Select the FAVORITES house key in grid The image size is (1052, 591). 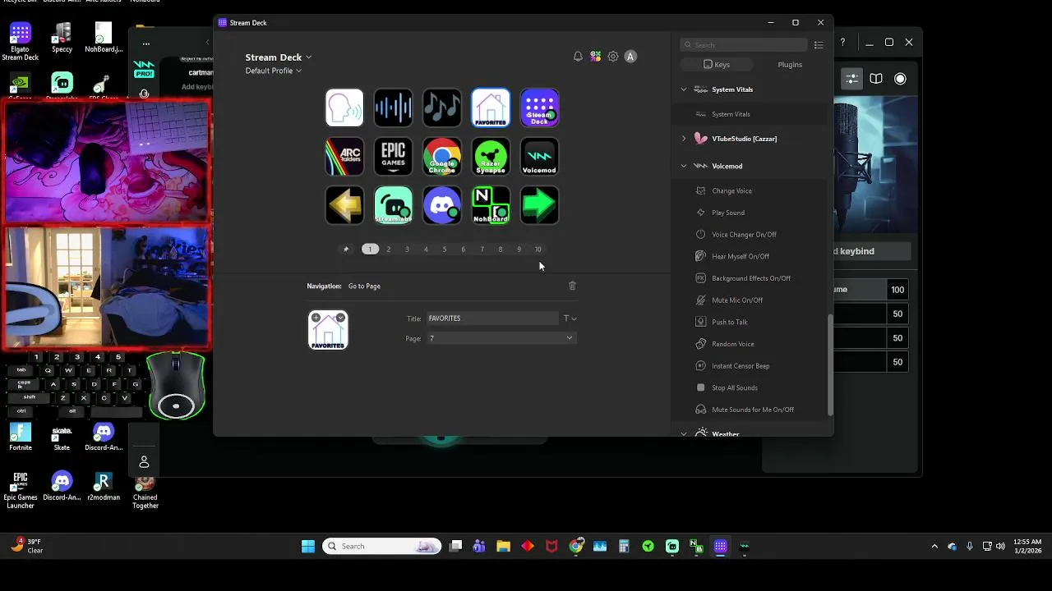coord(491,108)
